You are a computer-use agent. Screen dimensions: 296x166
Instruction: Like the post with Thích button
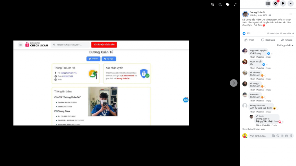[x=249, y=40]
